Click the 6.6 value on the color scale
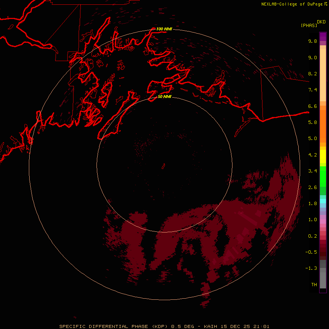The image size is (329, 329). (313, 106)
